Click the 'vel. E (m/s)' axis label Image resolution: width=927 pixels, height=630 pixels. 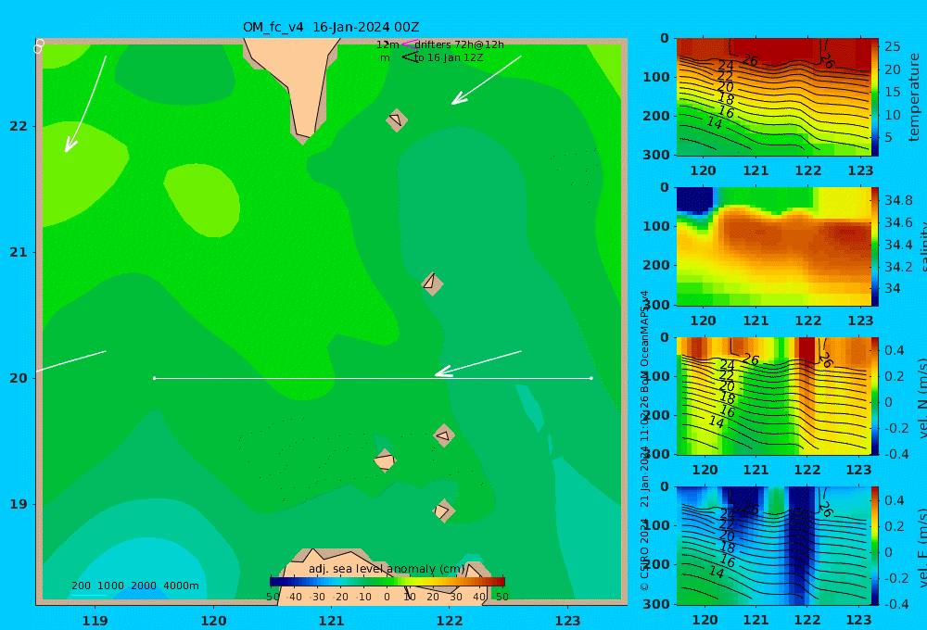pyautogui.click(x=922, y=547)
